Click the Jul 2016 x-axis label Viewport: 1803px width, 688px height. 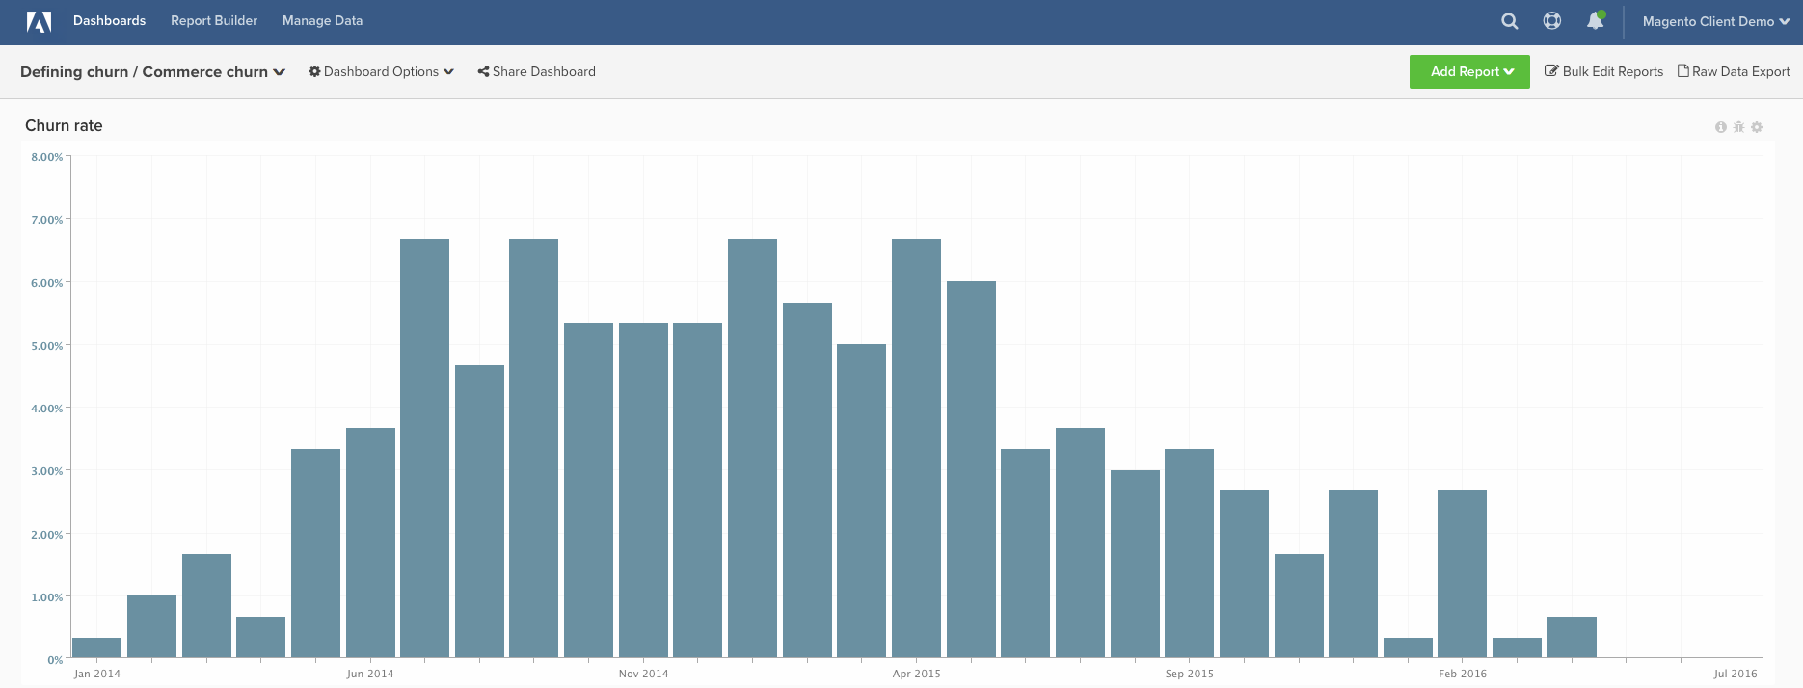(x=1736, y=674)
